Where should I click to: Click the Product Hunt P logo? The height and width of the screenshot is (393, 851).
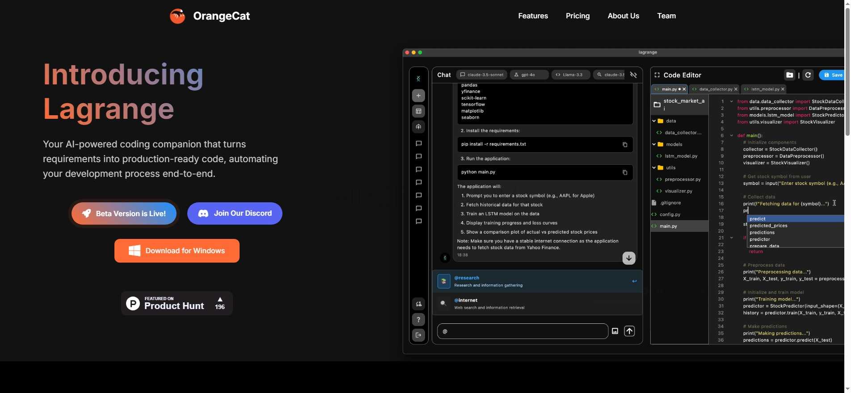point(133,304)
